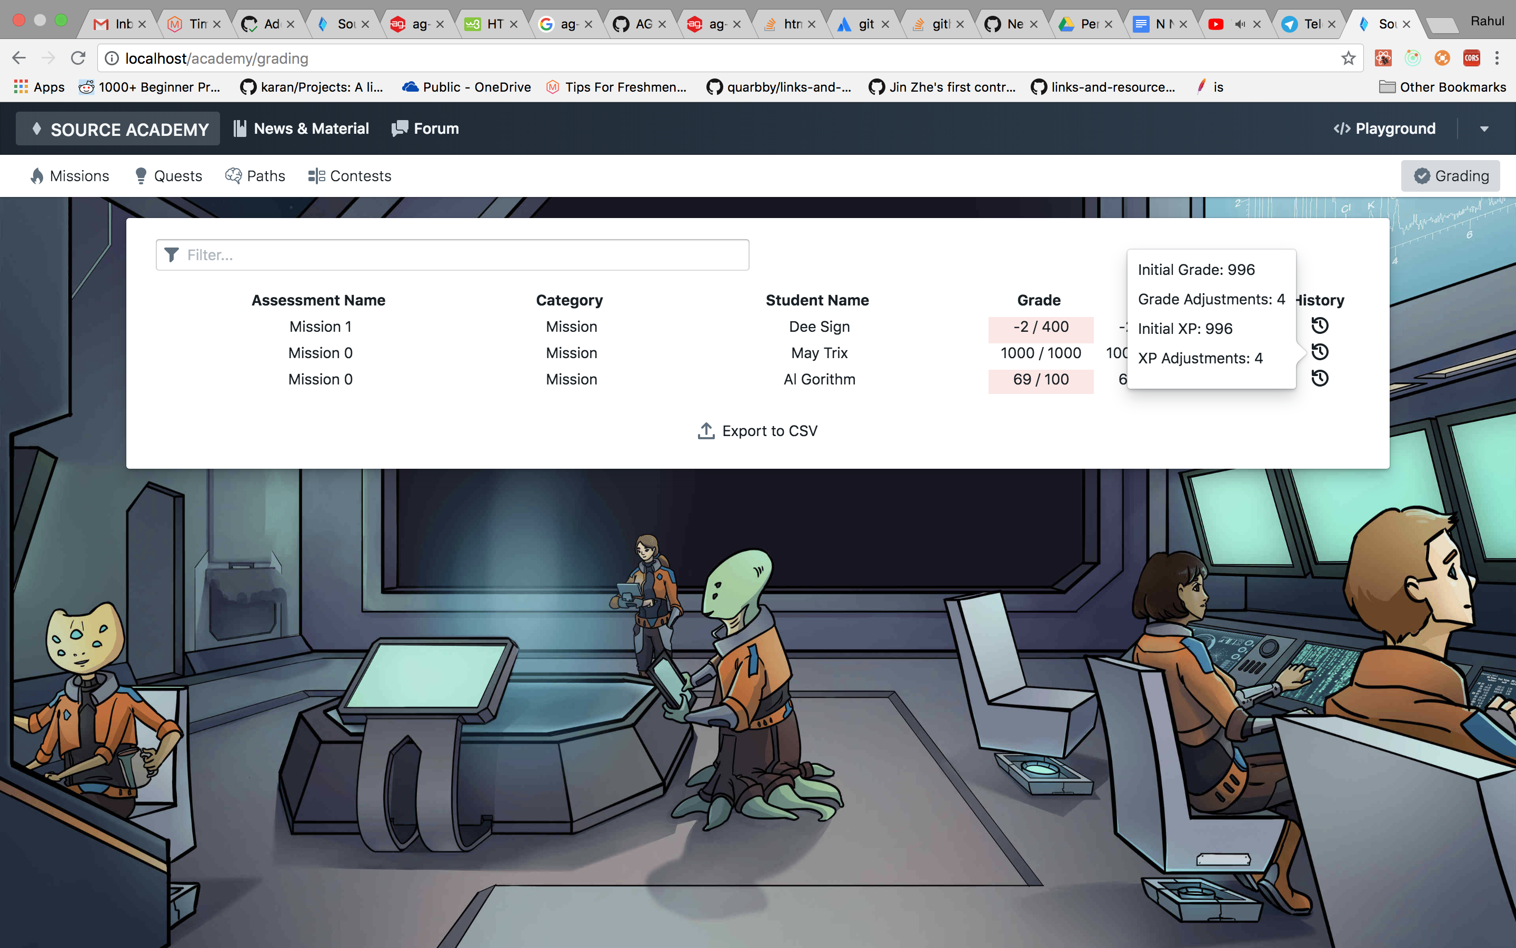Open history icon for May Trix row

(x=1319, y=352)
